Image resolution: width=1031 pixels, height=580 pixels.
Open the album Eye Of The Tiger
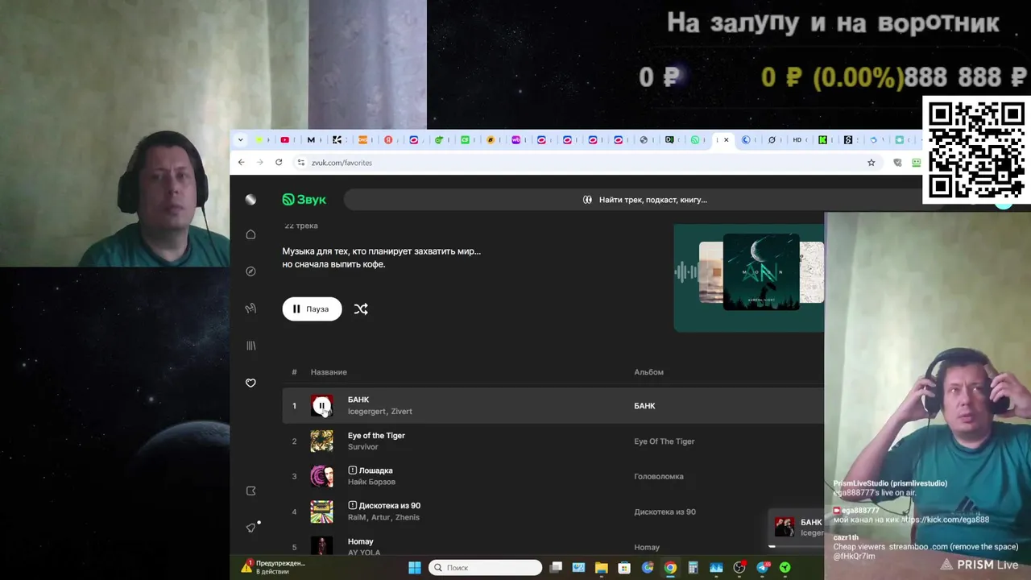pyautogui.click(x=664, y=441)
